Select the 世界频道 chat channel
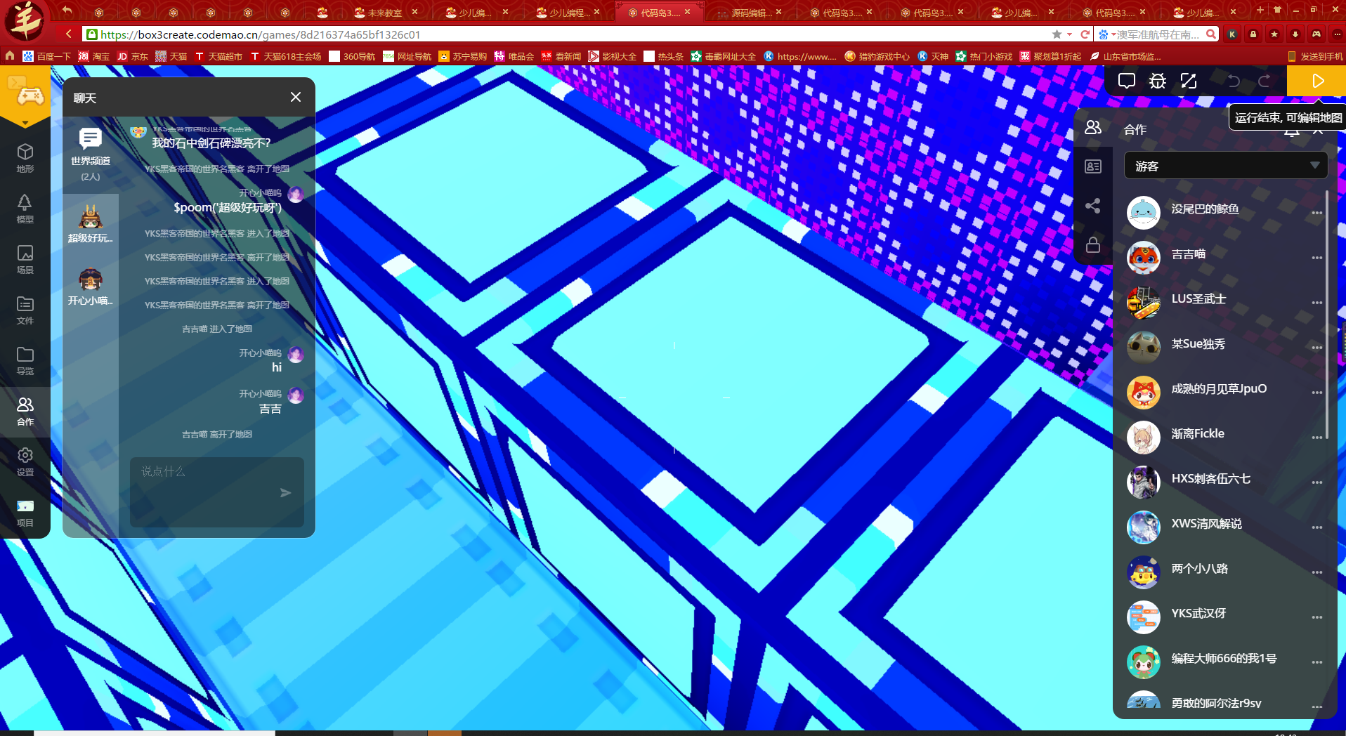The image size is (1346, 736). click(91, 155)
